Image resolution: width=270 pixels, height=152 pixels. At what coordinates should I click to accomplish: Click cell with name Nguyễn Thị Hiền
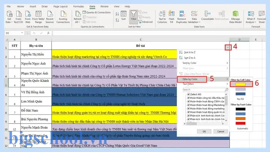[36, 54]
